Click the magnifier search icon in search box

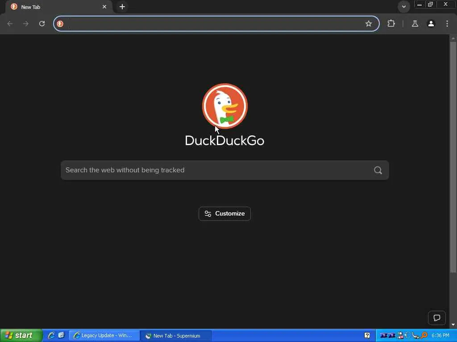tap(378, 170)
